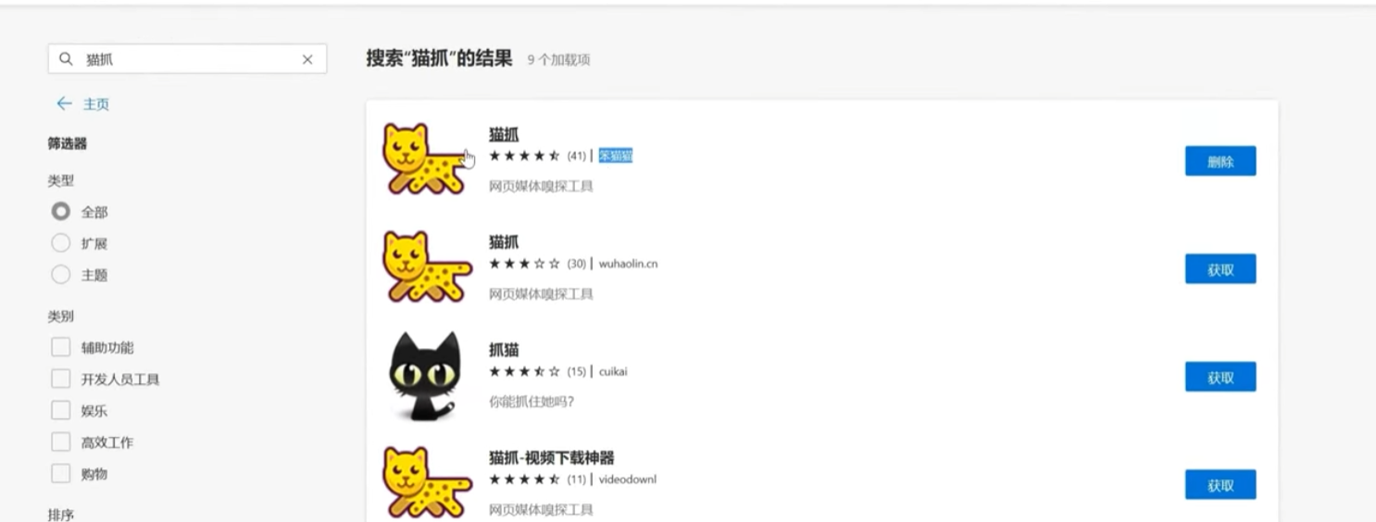Screen dimensions: 1376x522
Task: Select the 全部 radio button
Action: tap(61, 212)
